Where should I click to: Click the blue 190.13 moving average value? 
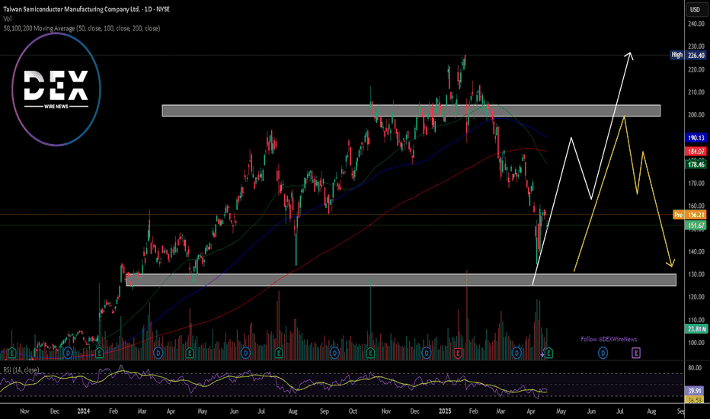(696, 138)
